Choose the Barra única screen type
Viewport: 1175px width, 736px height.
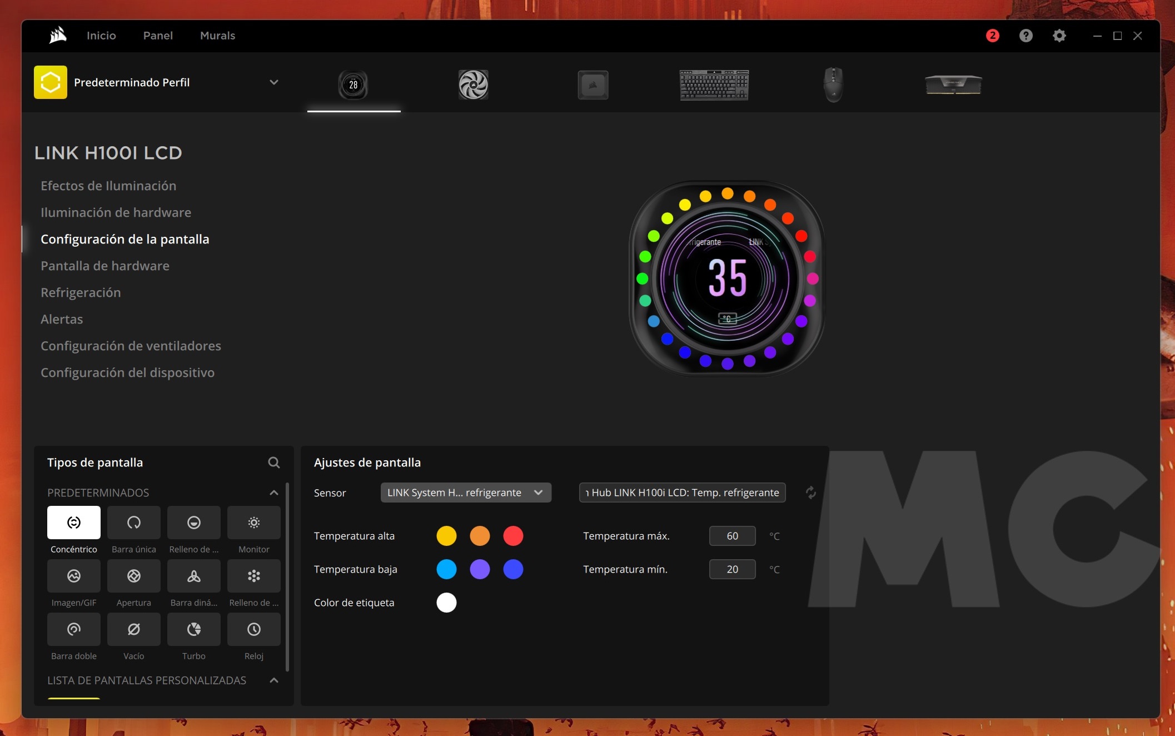point(134,523)
